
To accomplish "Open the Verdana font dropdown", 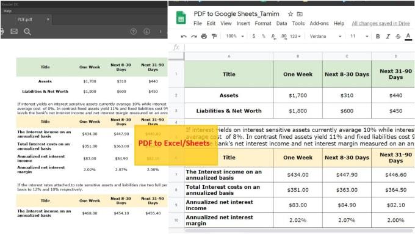I will tap(325, 36).
